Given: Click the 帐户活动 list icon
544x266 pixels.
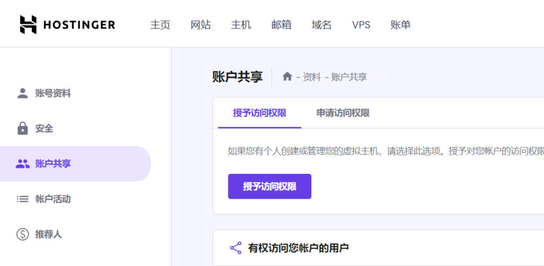Looking at the screenshot, I should click(x=22, y=199).
